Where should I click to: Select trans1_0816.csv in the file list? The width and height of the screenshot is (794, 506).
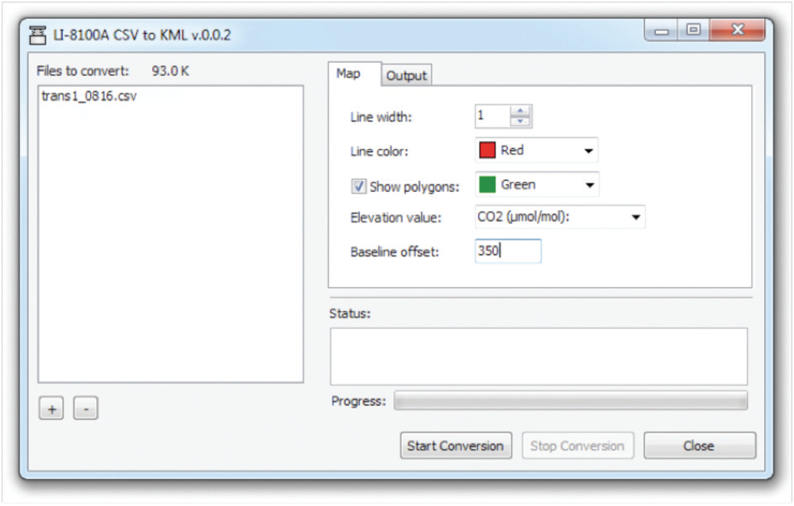pyautogui.click(x=89, y=96)
